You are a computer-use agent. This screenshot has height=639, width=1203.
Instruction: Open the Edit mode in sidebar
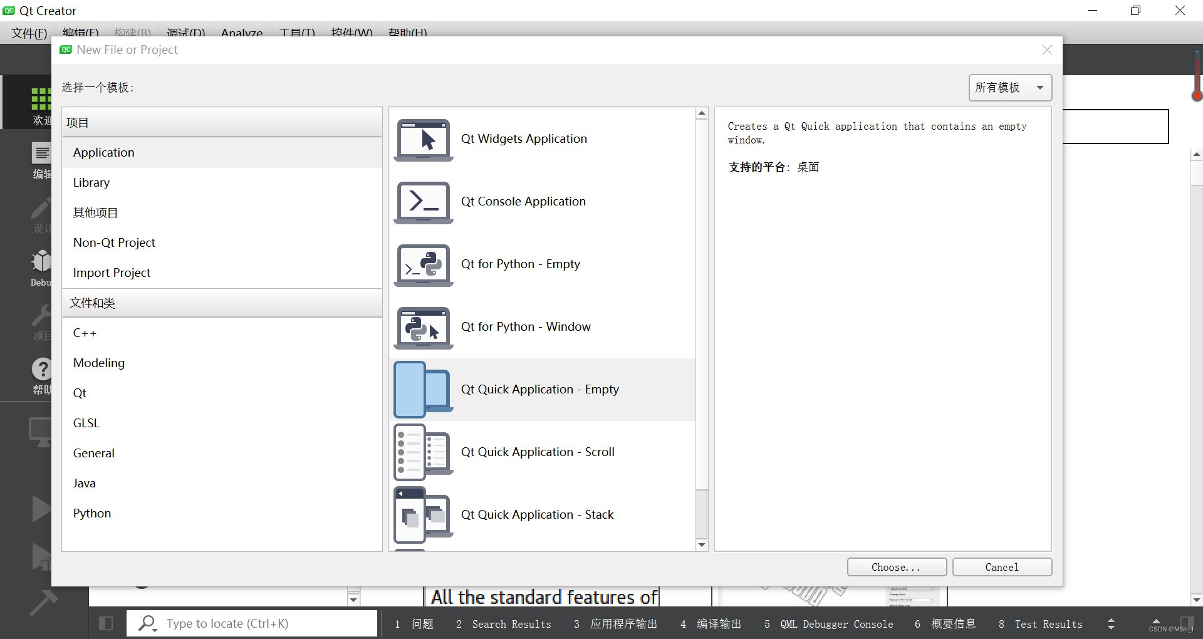click(41, 160)
